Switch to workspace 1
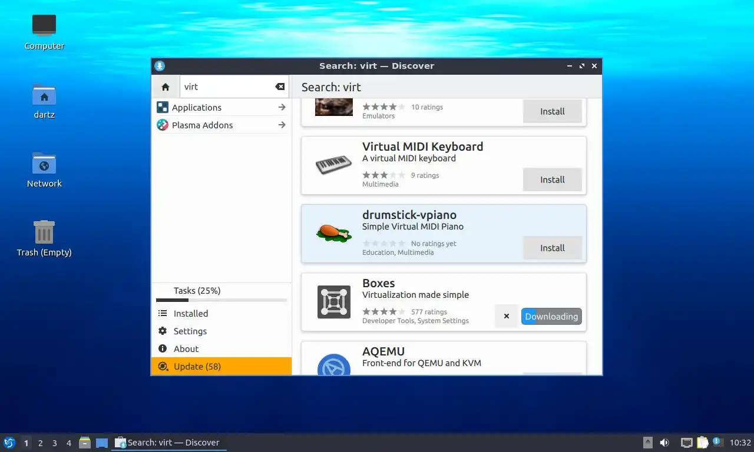 [26, 443]
